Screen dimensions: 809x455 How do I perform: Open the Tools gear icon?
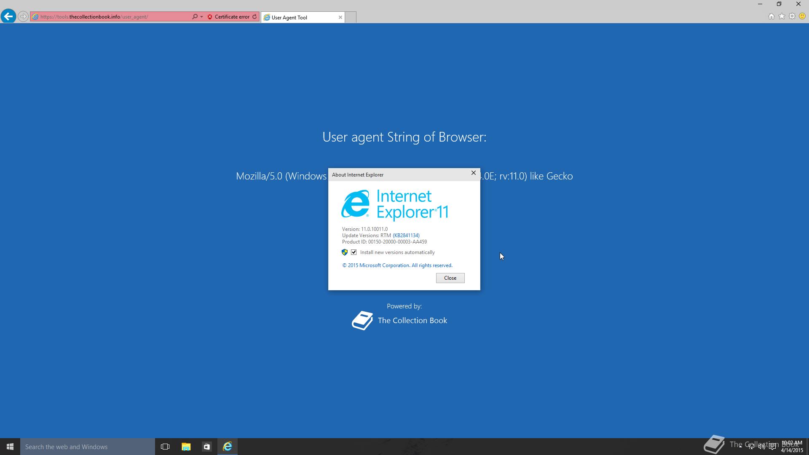coord(792,16)
